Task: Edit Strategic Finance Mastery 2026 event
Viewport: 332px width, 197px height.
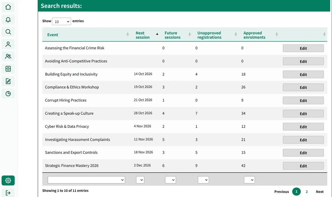Action: coord(303,166)
